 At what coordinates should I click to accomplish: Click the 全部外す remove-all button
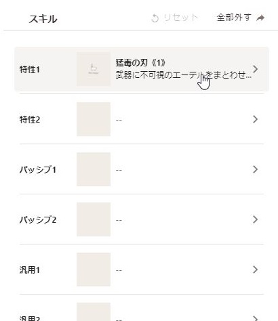pyautogui.click(x=241, y=18)
